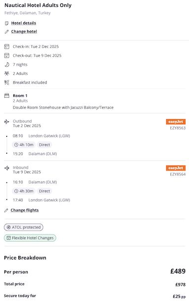Click the ATOL protected badge
The image size is (189, 303).
click(24, 227)
